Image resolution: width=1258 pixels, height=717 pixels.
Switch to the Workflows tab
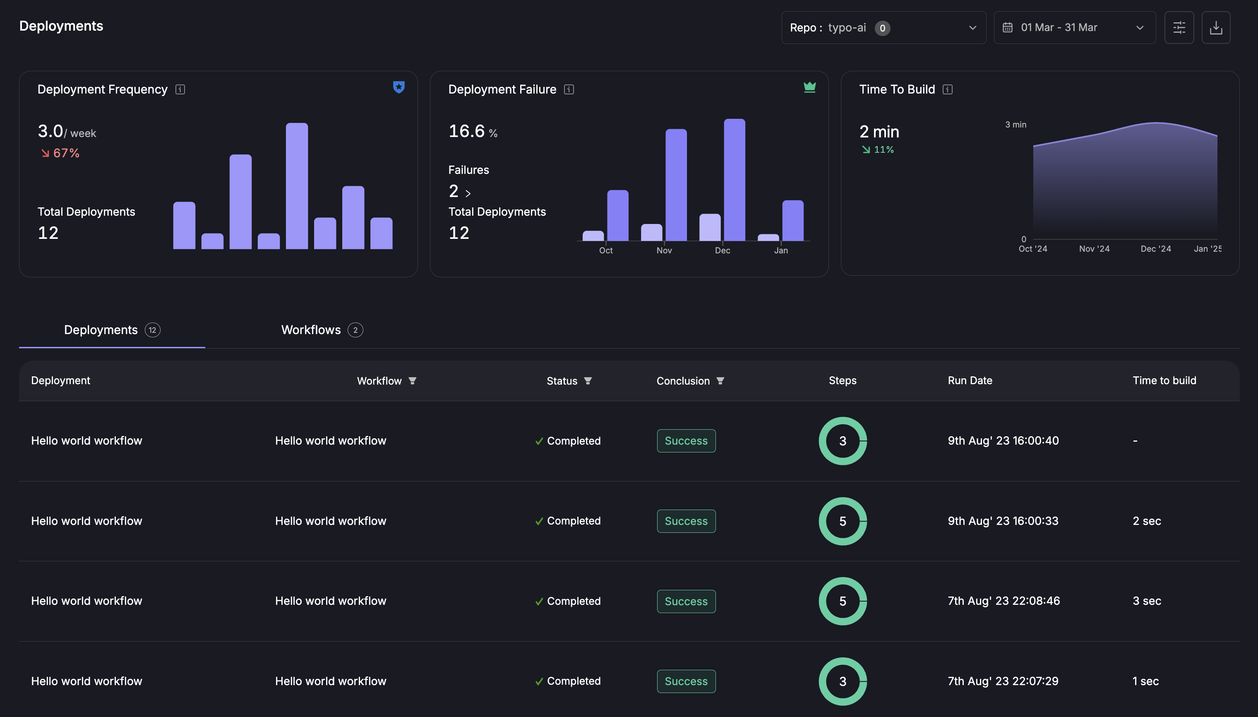coord(321,330)
